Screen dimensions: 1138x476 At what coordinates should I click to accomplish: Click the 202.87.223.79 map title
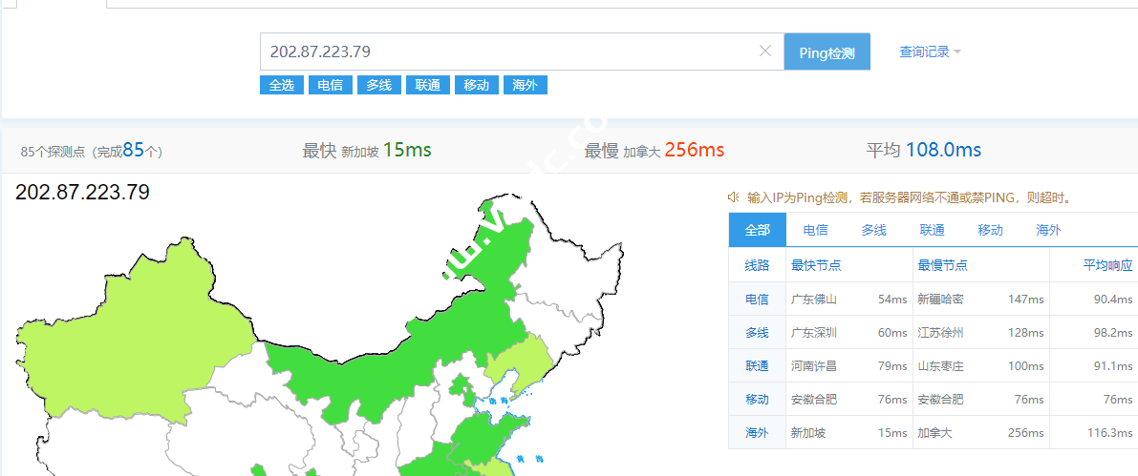[82, 192]
